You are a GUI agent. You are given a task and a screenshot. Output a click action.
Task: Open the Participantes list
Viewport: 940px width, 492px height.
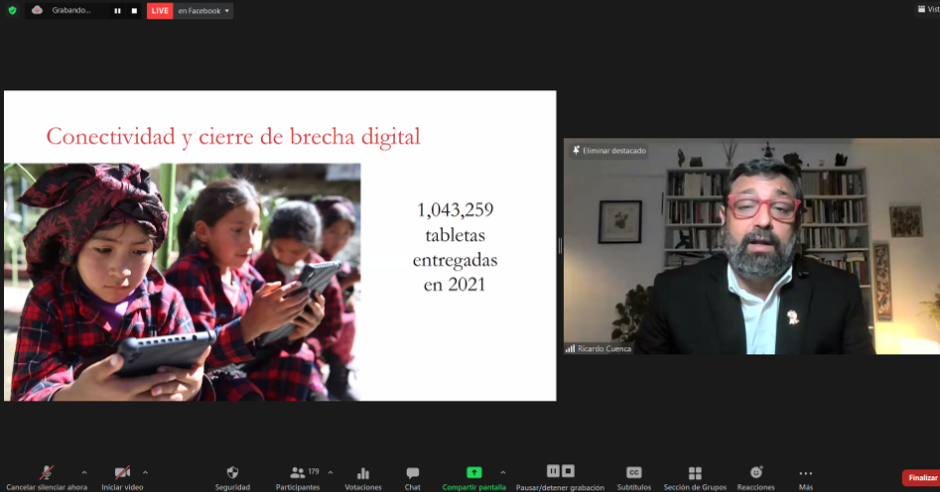(x=298, y=474)
